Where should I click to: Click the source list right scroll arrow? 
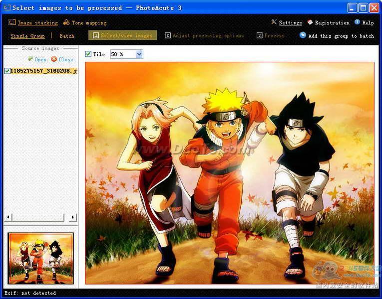coord(72,217)
